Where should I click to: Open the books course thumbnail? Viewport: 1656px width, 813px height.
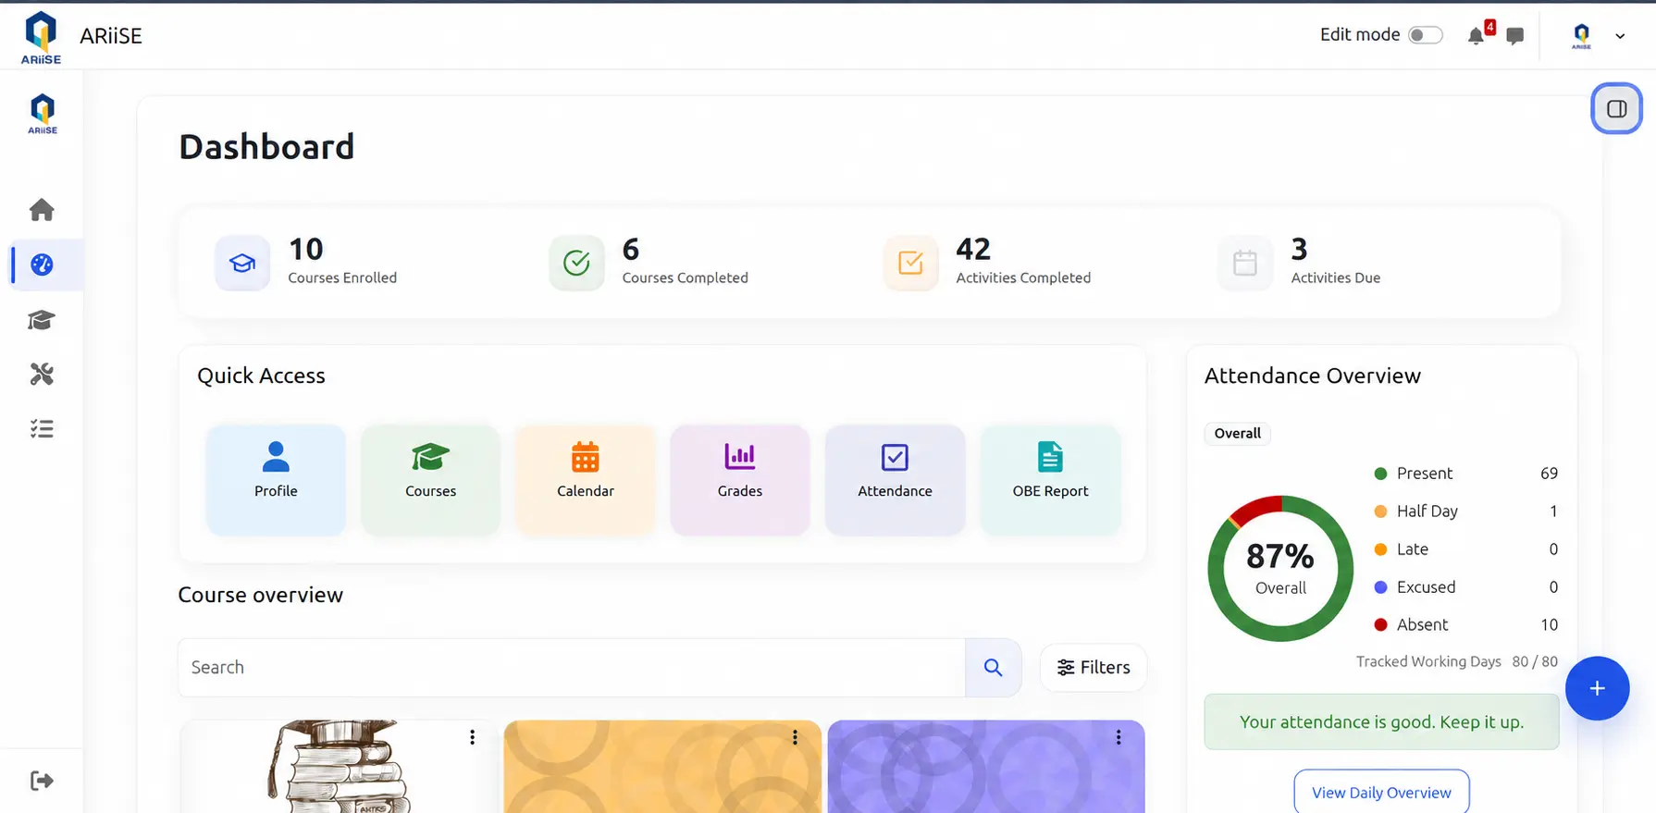[340, 767]
